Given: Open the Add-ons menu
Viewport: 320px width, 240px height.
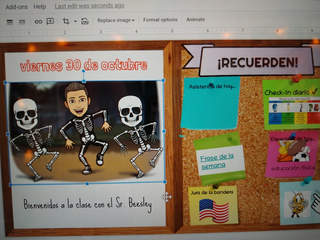Looking at the screenshot, I should click(17, 7).
